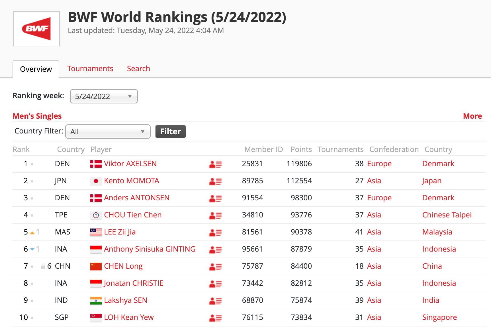The image size is (491, 329).
Task: Open Anthony Sinisuka GINTING's player page
Action: tap(150, 249)
